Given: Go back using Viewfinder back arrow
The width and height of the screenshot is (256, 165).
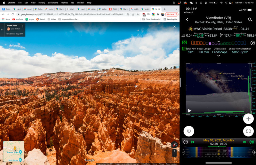Looking at the screenshot, I should [187, 19].
